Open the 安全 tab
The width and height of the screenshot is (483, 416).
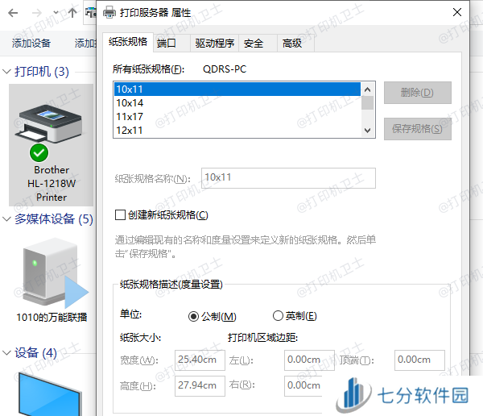[x=258, y=44]
